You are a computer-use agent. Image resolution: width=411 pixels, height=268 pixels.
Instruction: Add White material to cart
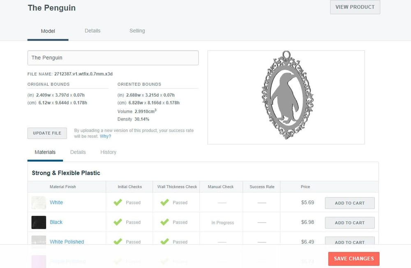click(350, 203)
